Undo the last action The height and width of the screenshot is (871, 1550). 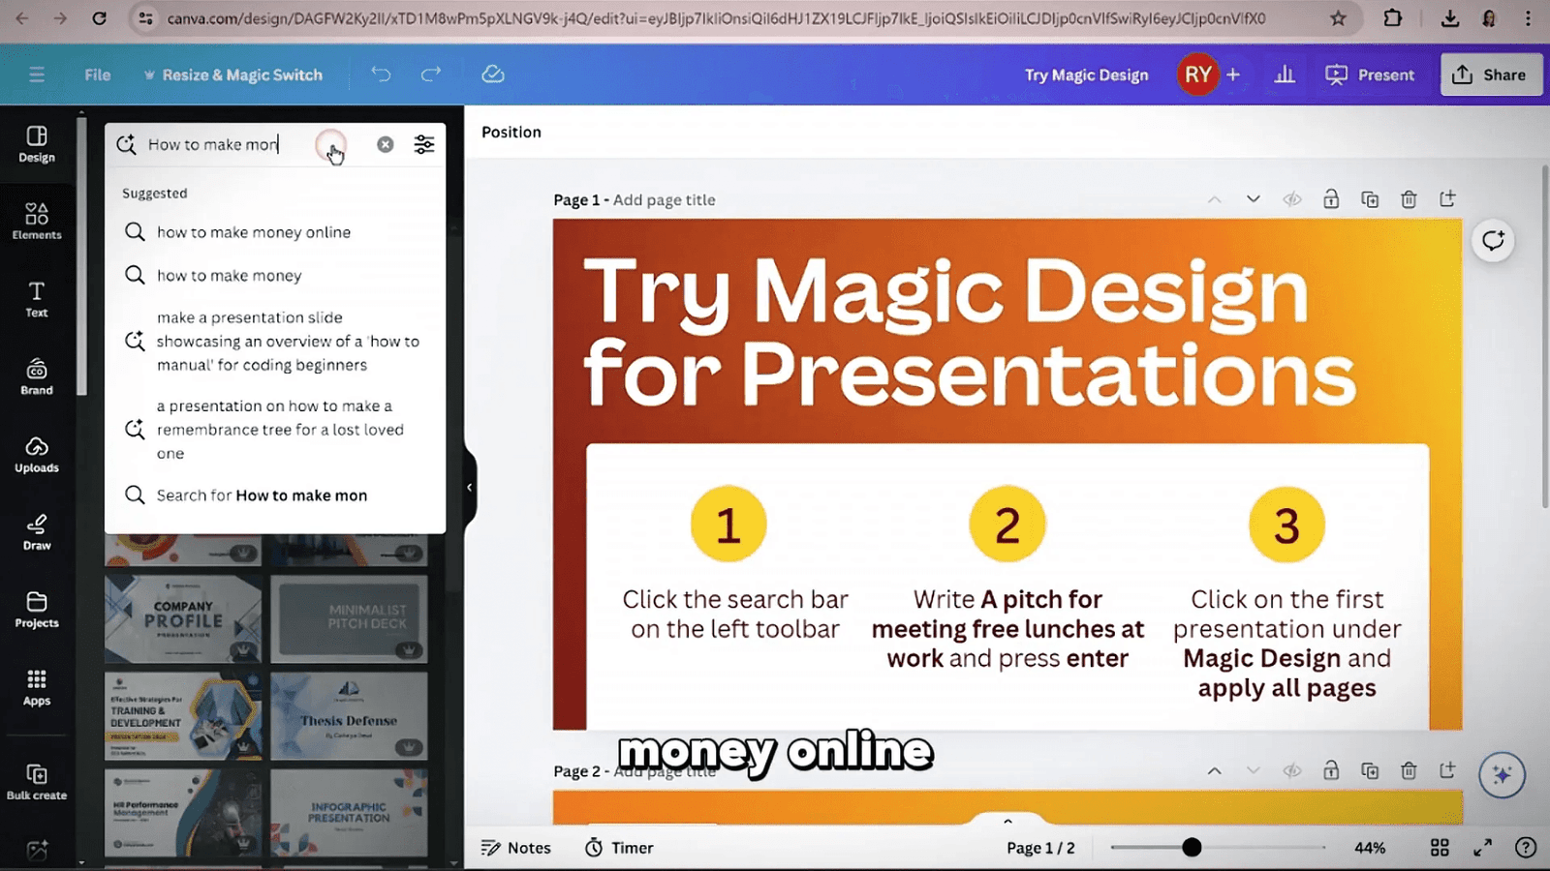click(x=381, y=75)
